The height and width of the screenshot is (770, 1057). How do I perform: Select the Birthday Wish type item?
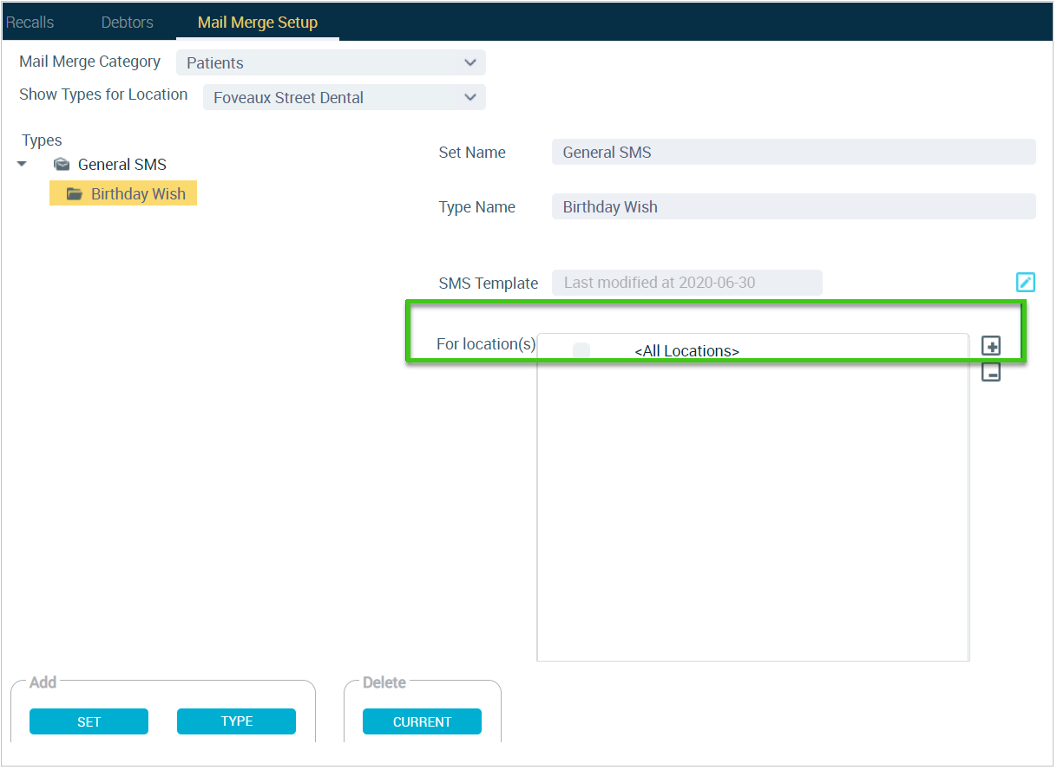[x=123, y=193]
